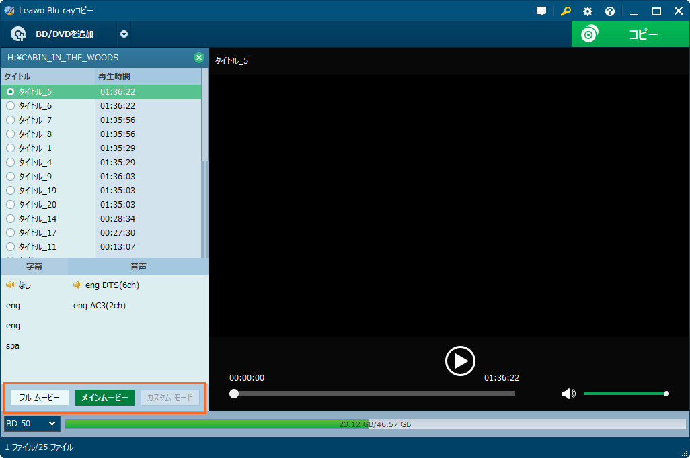The height and width of the screenshot is (458, 690).
Task: Select the タイトル_19 radio button
Action: [x=11, y=190]
